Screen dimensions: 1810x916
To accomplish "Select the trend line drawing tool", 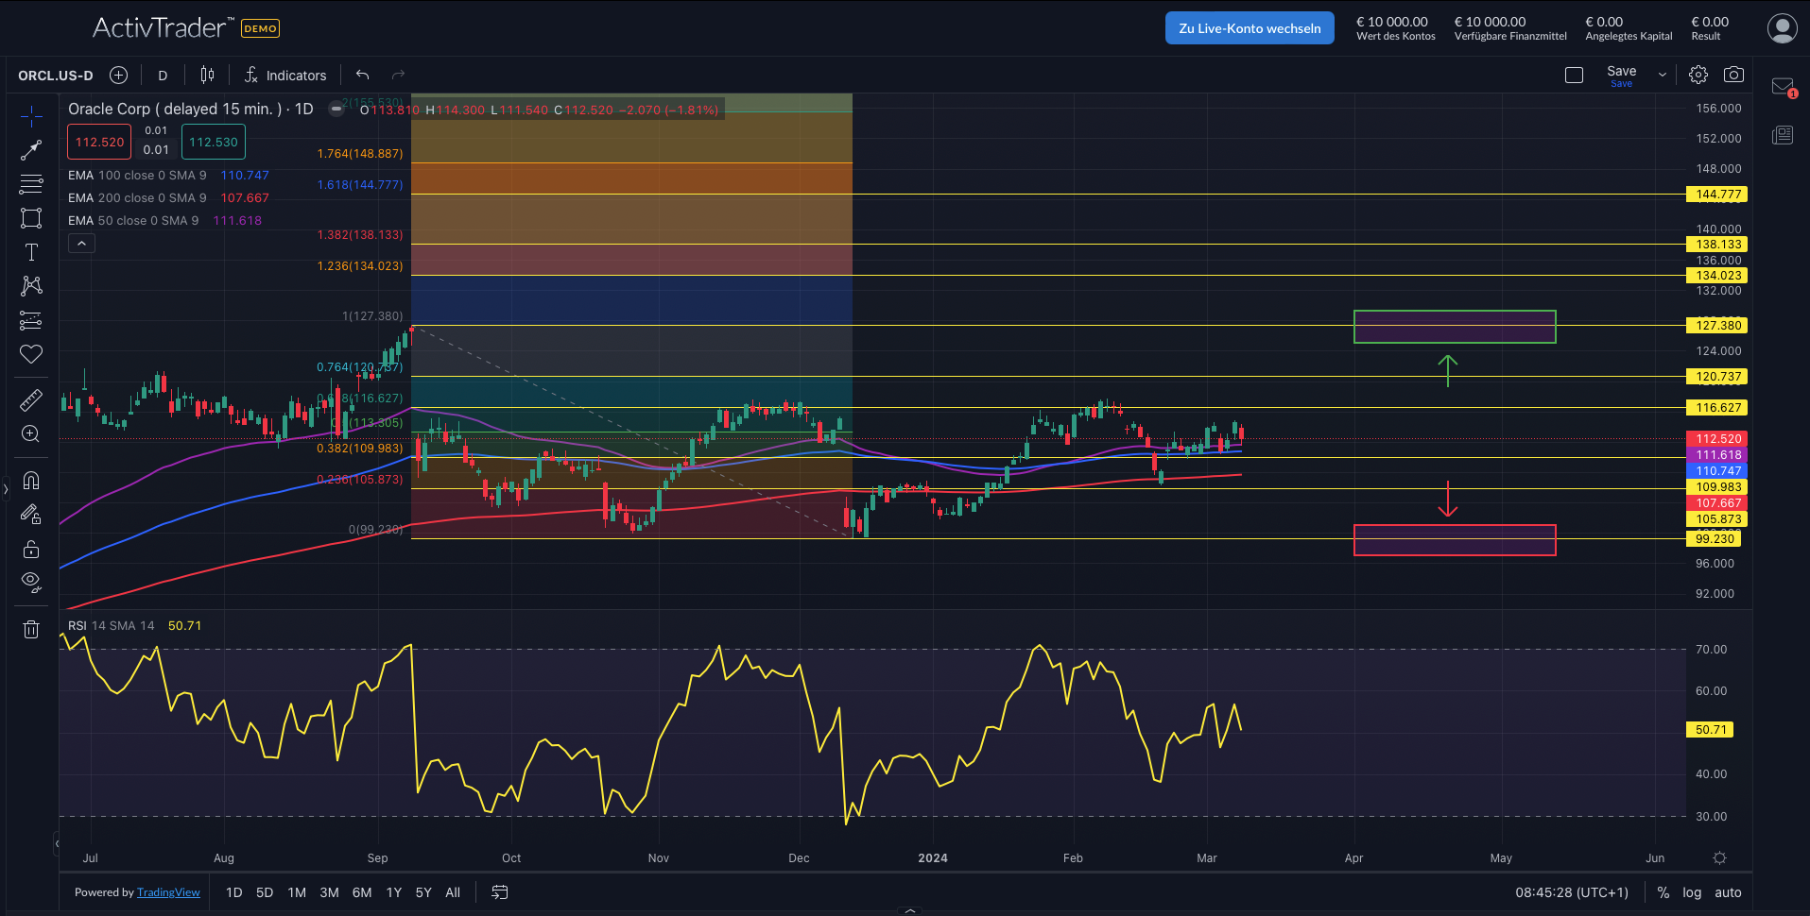I will [31, 150].
